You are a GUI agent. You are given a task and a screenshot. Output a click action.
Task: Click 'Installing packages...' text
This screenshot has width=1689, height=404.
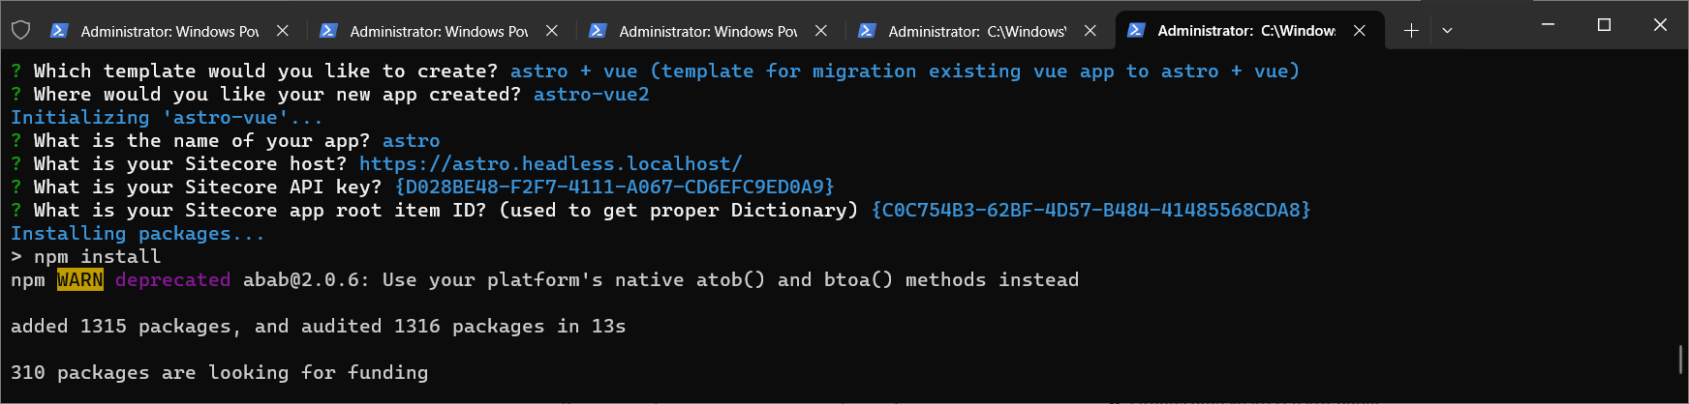pos(138,233)
